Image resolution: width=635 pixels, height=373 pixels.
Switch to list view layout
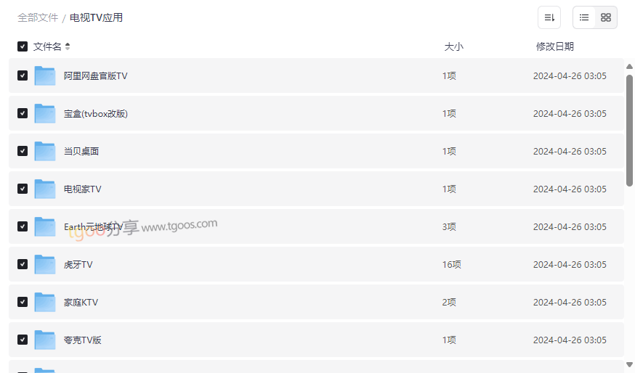(x=584, y=17)
